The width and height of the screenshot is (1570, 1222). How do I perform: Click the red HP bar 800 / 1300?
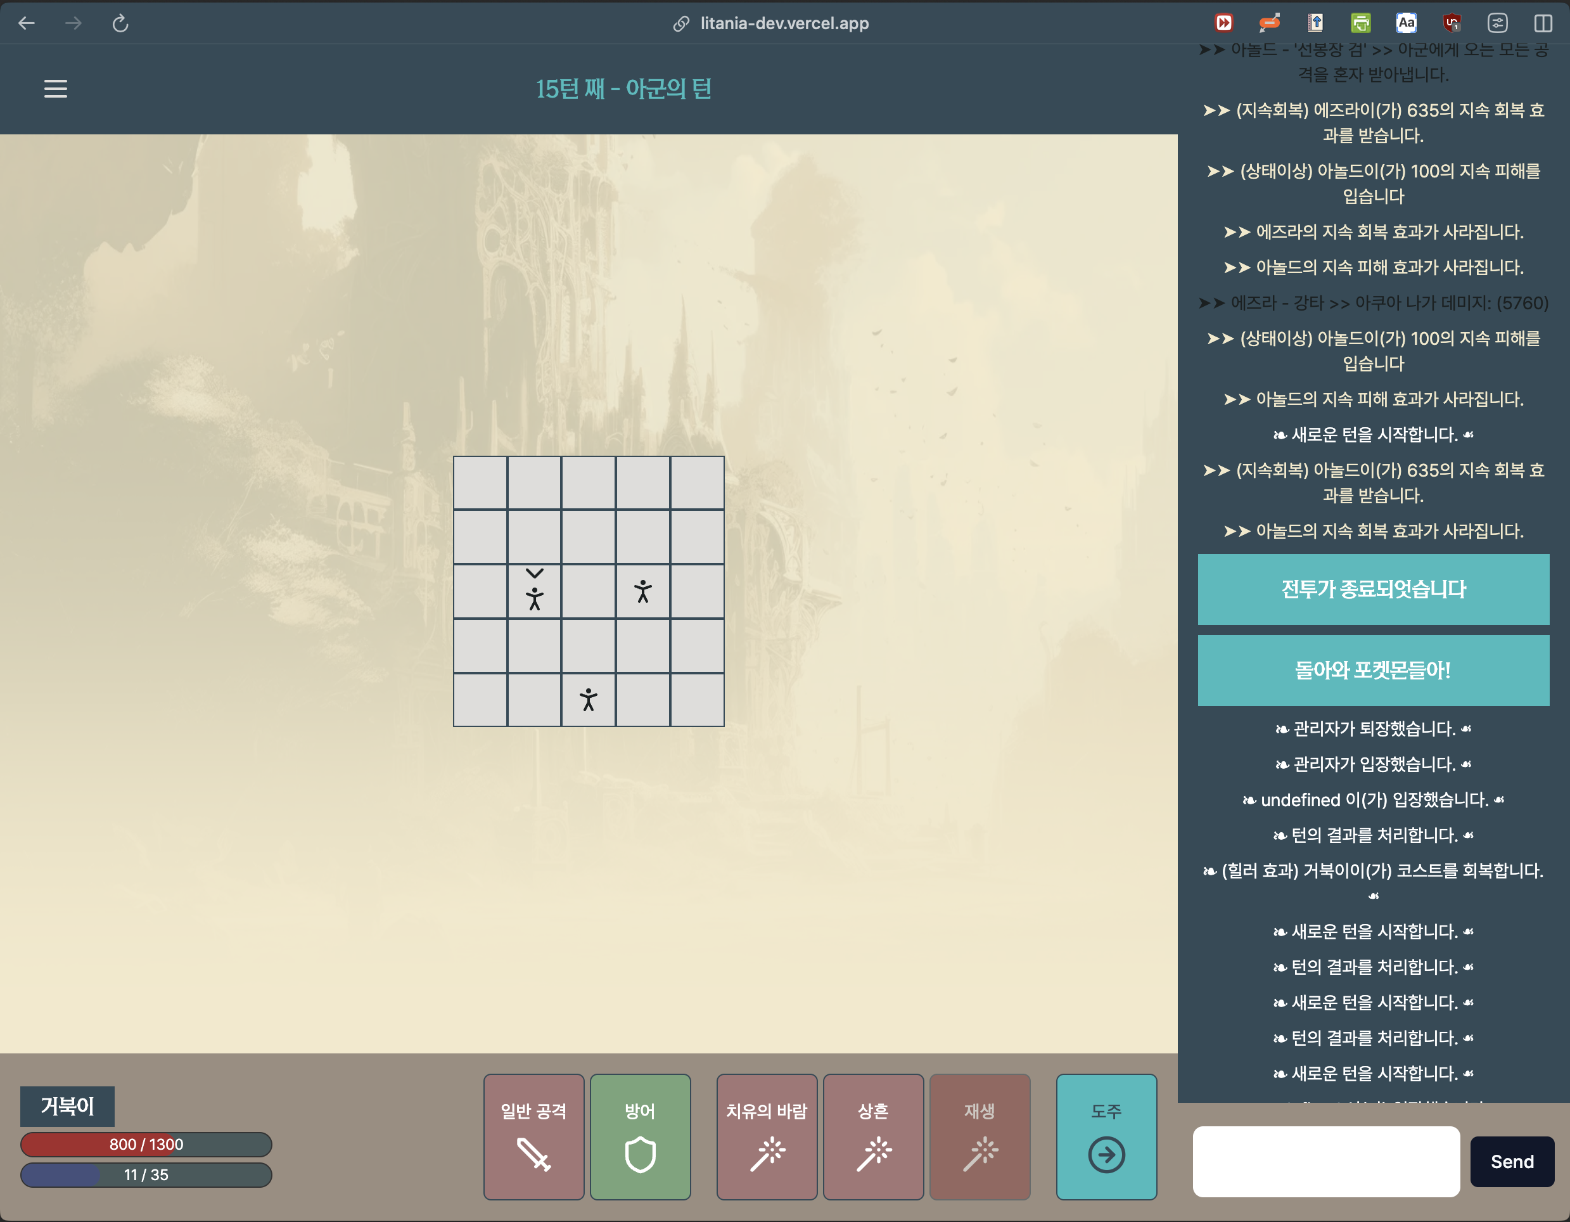[146, 1144]
